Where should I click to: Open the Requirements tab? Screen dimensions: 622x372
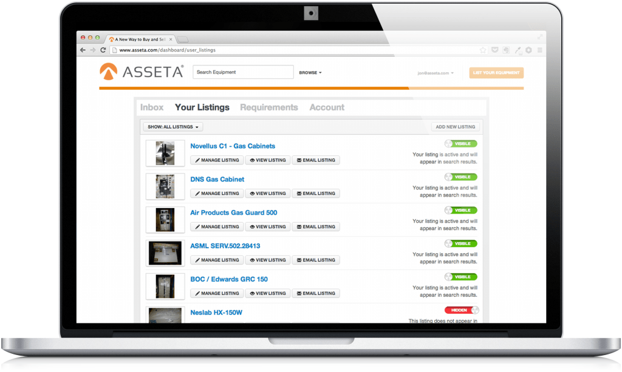269,107
